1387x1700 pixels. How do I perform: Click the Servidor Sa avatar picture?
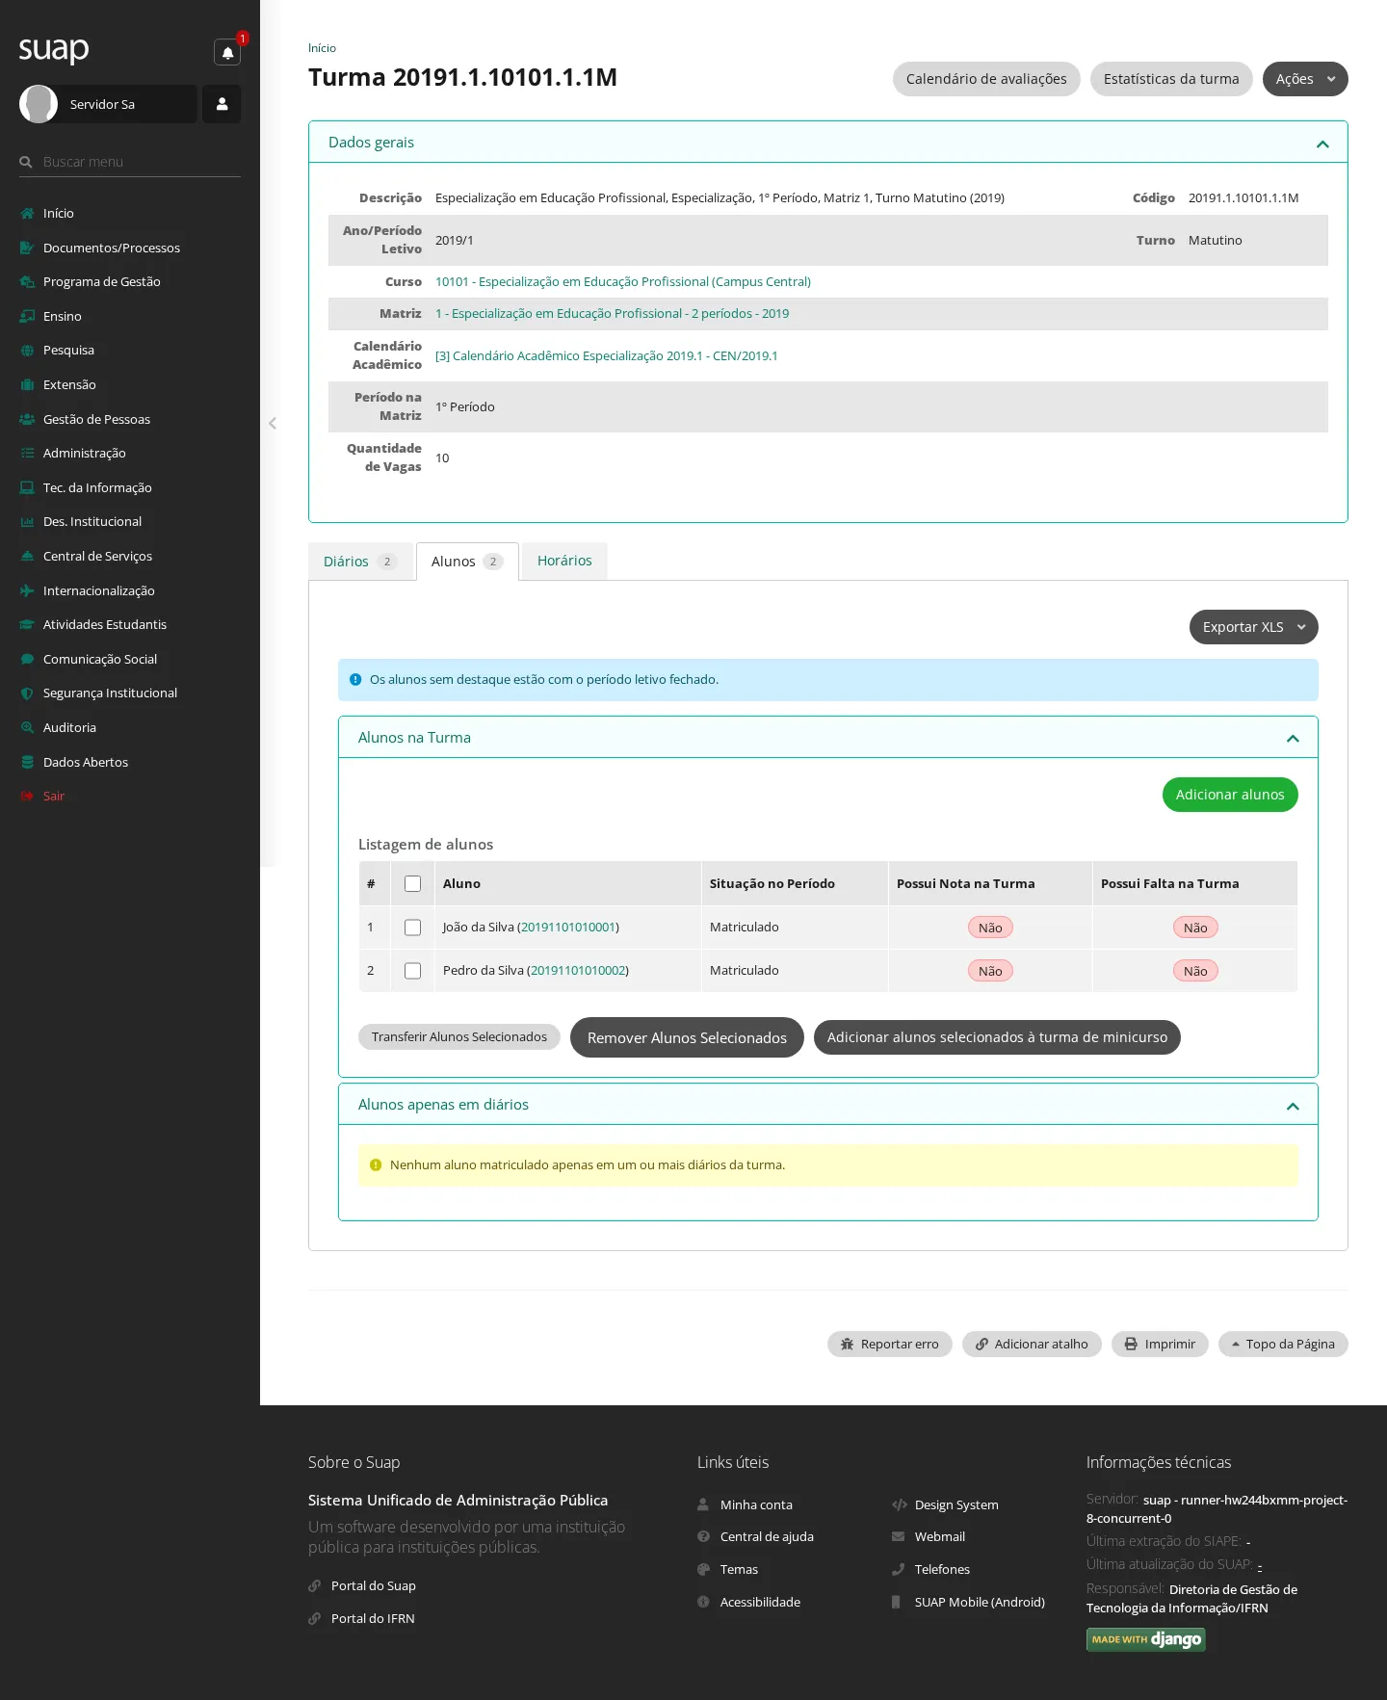pos(39,104)
